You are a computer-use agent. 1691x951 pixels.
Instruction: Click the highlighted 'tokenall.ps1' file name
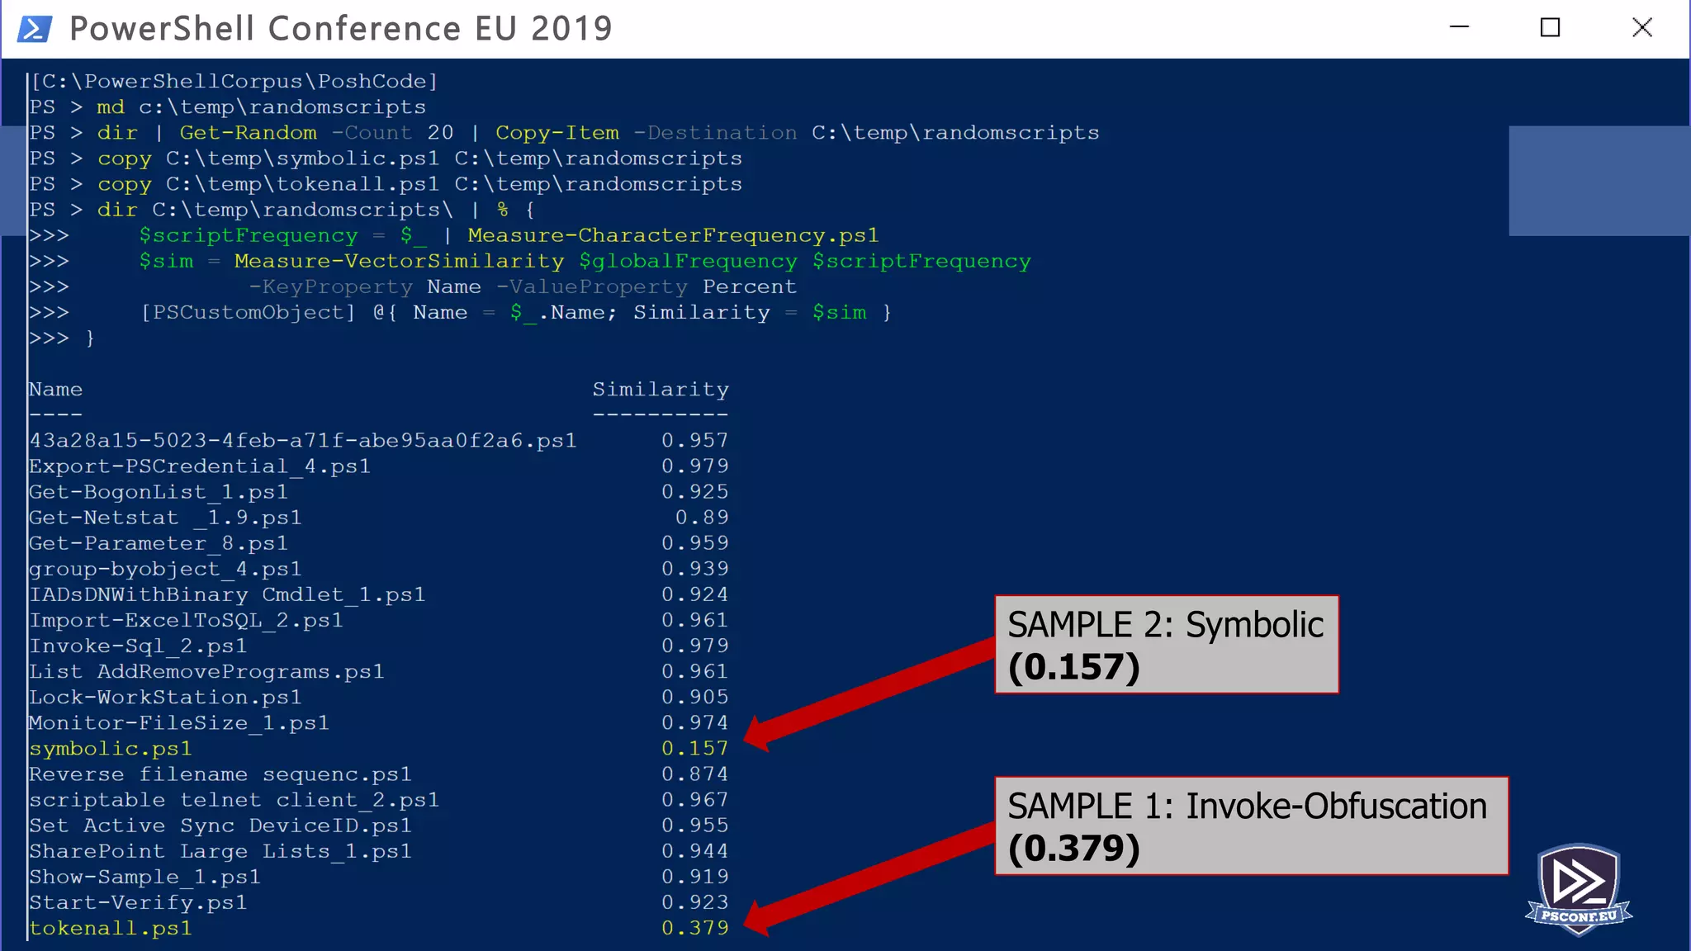[111, 929]
